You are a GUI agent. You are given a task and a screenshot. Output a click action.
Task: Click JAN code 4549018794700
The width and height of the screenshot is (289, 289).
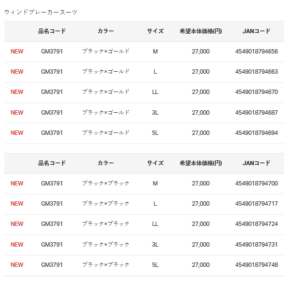coord(256,184)
